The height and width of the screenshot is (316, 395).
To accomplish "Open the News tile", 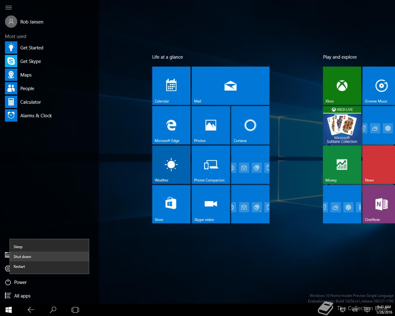I will [379, 165].
